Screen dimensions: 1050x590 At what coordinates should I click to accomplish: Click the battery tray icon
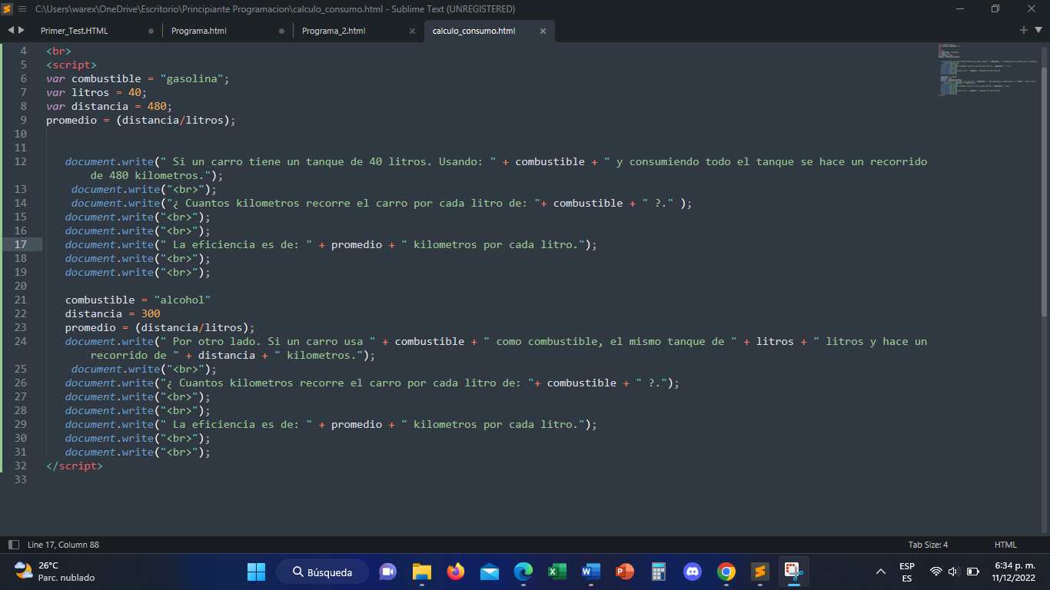[972, 572]
